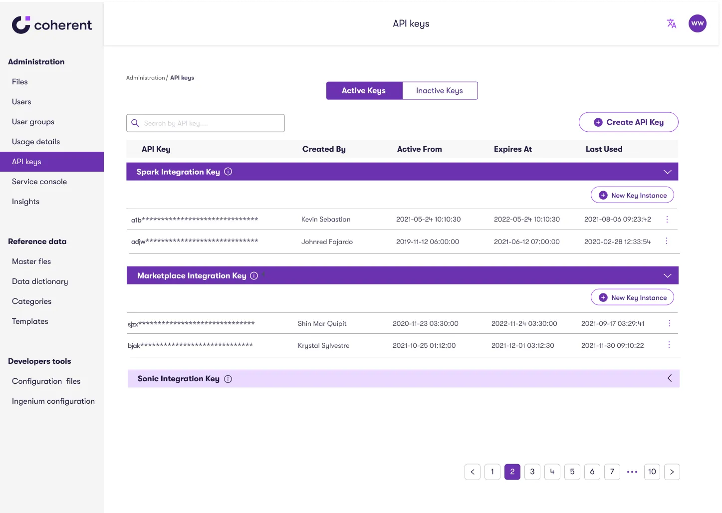The height and width of the screenshot is (513, 722).
Task: Click info icon beside Marketplace Integration Key
Action: [x=254, y=275]
